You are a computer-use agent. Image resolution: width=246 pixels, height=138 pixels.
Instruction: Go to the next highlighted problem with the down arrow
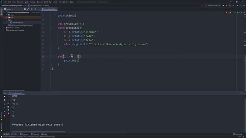coord(244,13)
